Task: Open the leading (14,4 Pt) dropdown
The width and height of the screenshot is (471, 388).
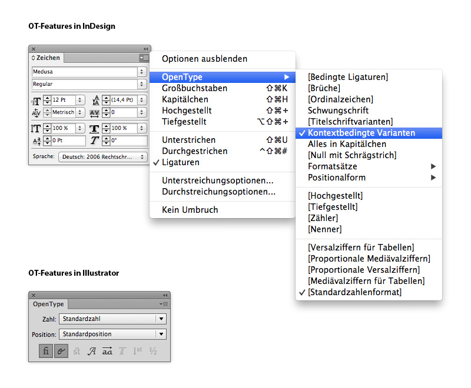Action: 142,100
